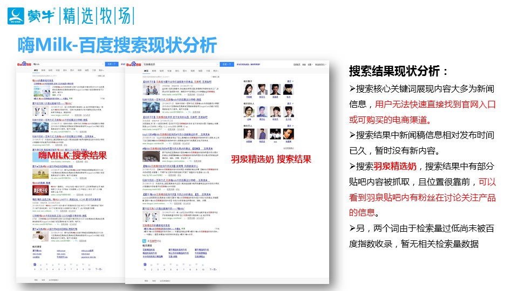Select the first web tab in left results
Image resolution: width=518 pixels, height=291 pixels.
[x=36, y=70]
